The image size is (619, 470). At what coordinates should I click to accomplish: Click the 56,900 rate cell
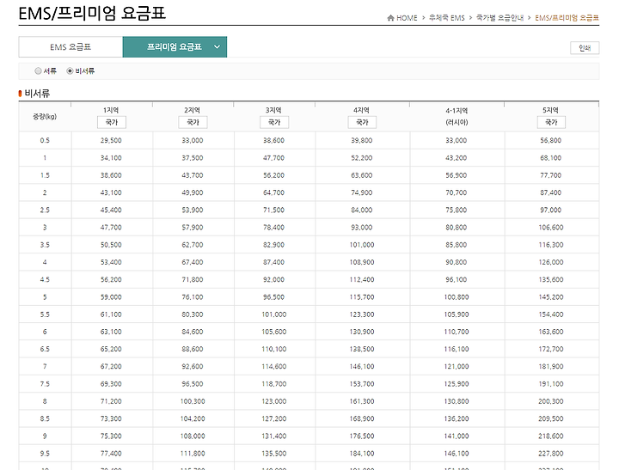coord(457,175)
